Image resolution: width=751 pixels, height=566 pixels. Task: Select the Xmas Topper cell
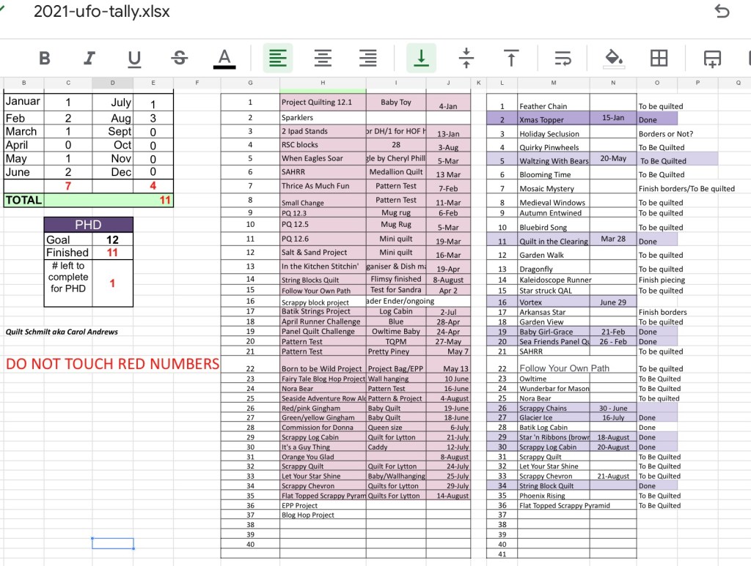tap(552, 120)
